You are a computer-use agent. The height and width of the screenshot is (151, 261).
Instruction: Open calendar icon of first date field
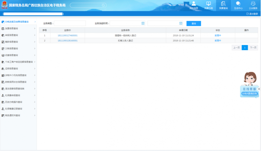pyautogui.click(x=143, y=23)
